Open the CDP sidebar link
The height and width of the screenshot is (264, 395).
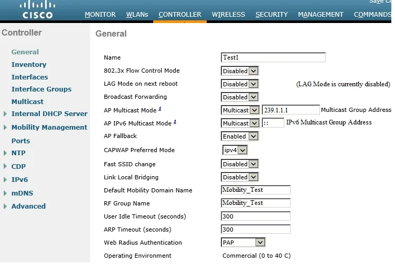[x=19, y=166]
